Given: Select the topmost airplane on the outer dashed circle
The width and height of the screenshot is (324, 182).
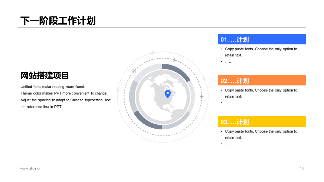Looking at the screenshot, I should [x=152, y=53].
